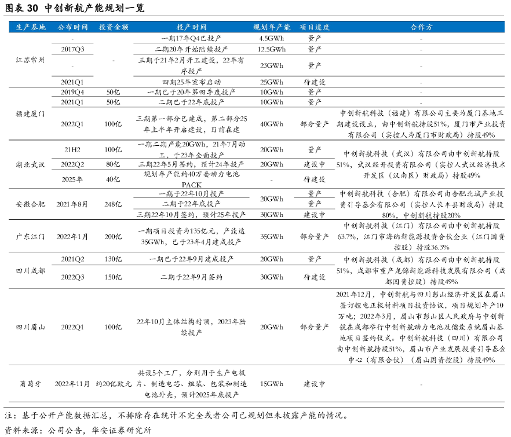Click the '35GWh' capacity cell
511x437 pixels.
click(x=272, y=237)
